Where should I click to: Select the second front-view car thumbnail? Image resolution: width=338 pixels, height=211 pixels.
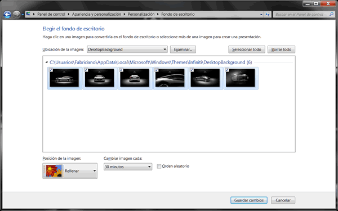100,78
